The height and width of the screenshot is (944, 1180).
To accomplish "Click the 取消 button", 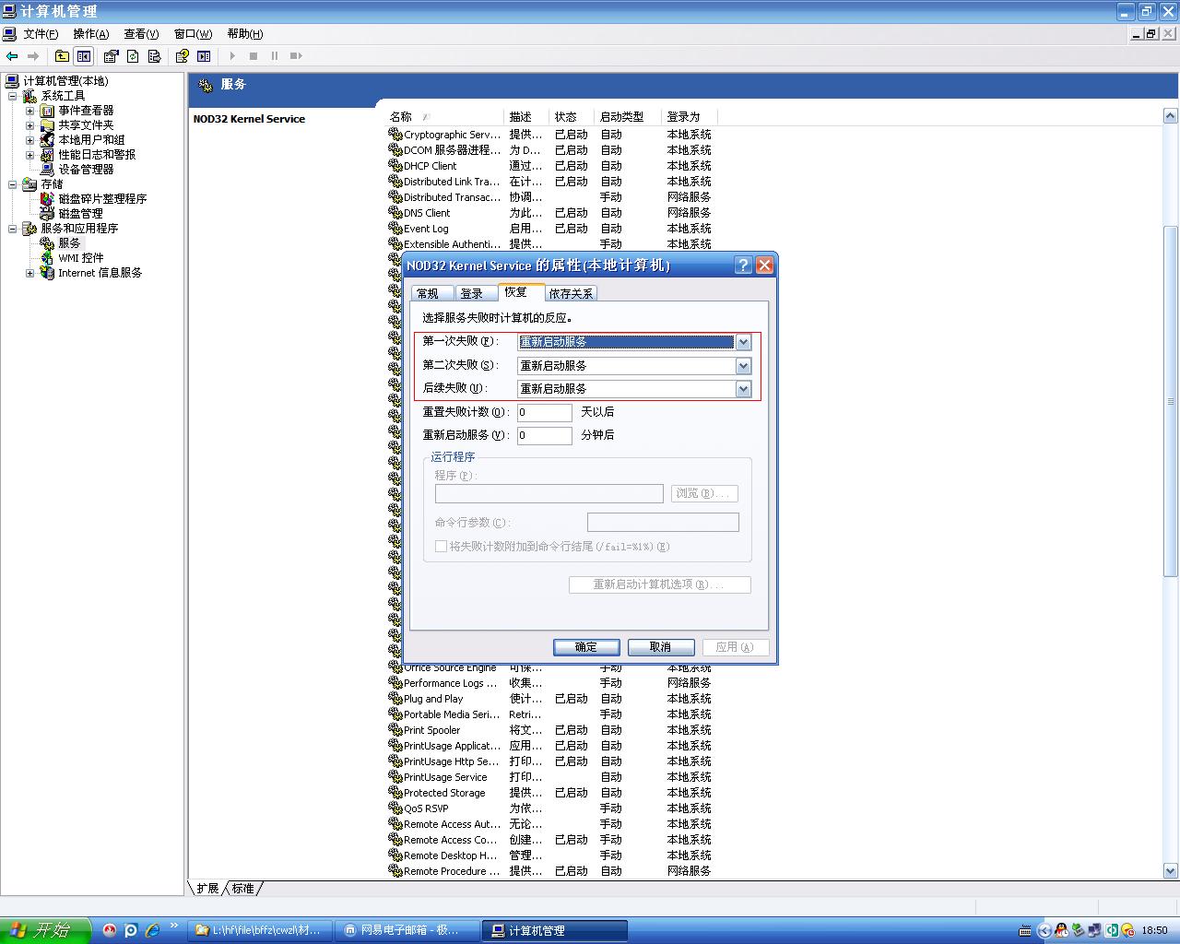I will coord(660,647).
